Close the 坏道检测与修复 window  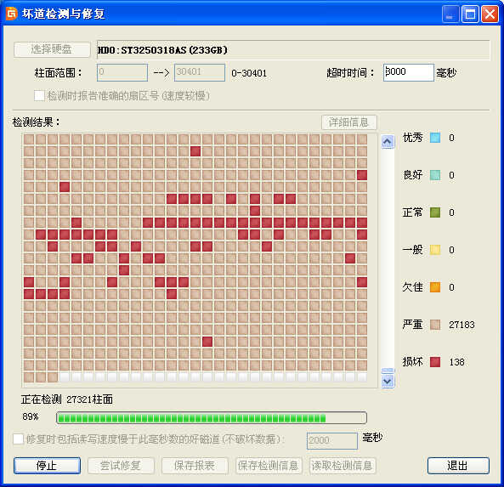[x=490, y=14]
